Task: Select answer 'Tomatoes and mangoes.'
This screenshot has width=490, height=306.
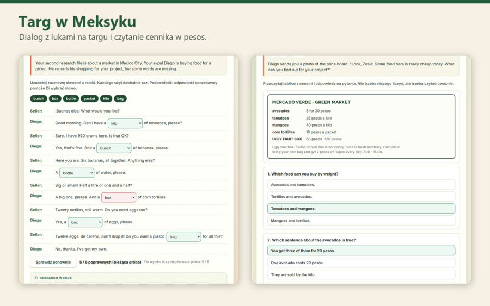Action: click(x=362, y=209)
